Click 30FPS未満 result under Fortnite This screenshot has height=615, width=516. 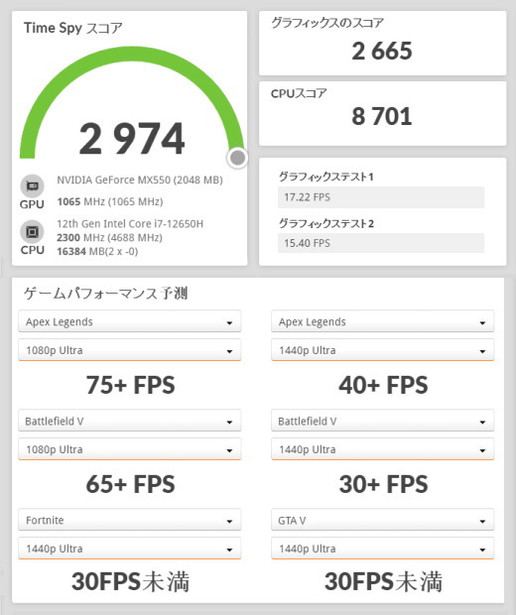[130, 581]
